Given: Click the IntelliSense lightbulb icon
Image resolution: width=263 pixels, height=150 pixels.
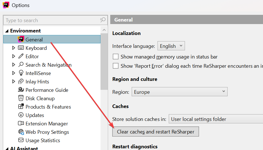Looking at the screenshot, I should pyautogui.click(x=21, y=73).
